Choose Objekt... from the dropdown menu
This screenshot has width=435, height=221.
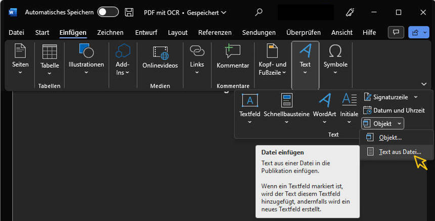coord(397,137)
